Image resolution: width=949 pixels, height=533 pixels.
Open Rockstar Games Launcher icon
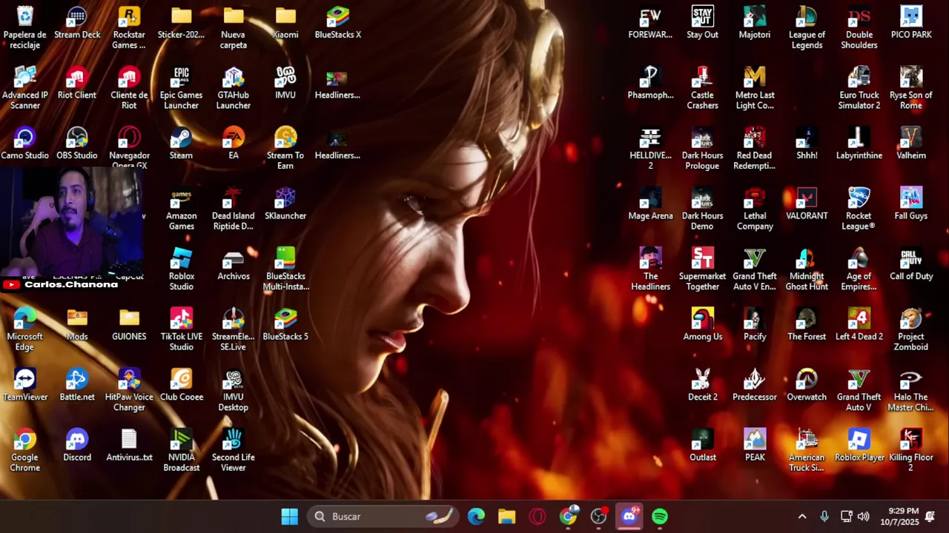point(129,27)
